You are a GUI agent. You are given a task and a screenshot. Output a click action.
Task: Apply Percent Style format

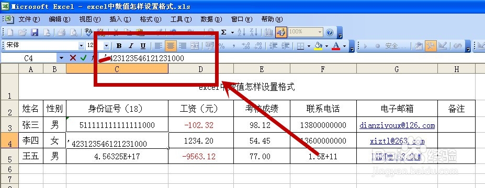coord(222,46)
